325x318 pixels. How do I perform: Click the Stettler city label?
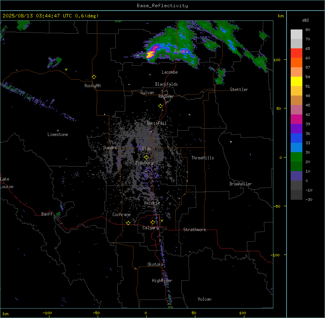[x=239, y=90]
